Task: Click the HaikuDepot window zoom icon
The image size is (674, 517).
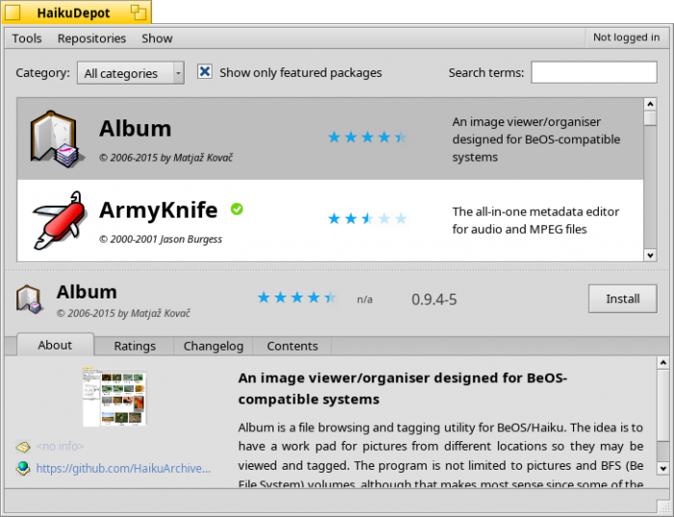Action: click(x=139, y=13)
